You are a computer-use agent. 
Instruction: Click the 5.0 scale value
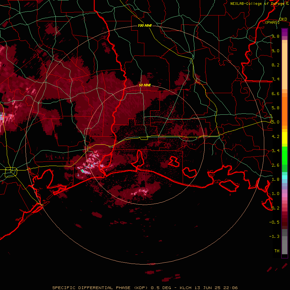tap(275, 122)
